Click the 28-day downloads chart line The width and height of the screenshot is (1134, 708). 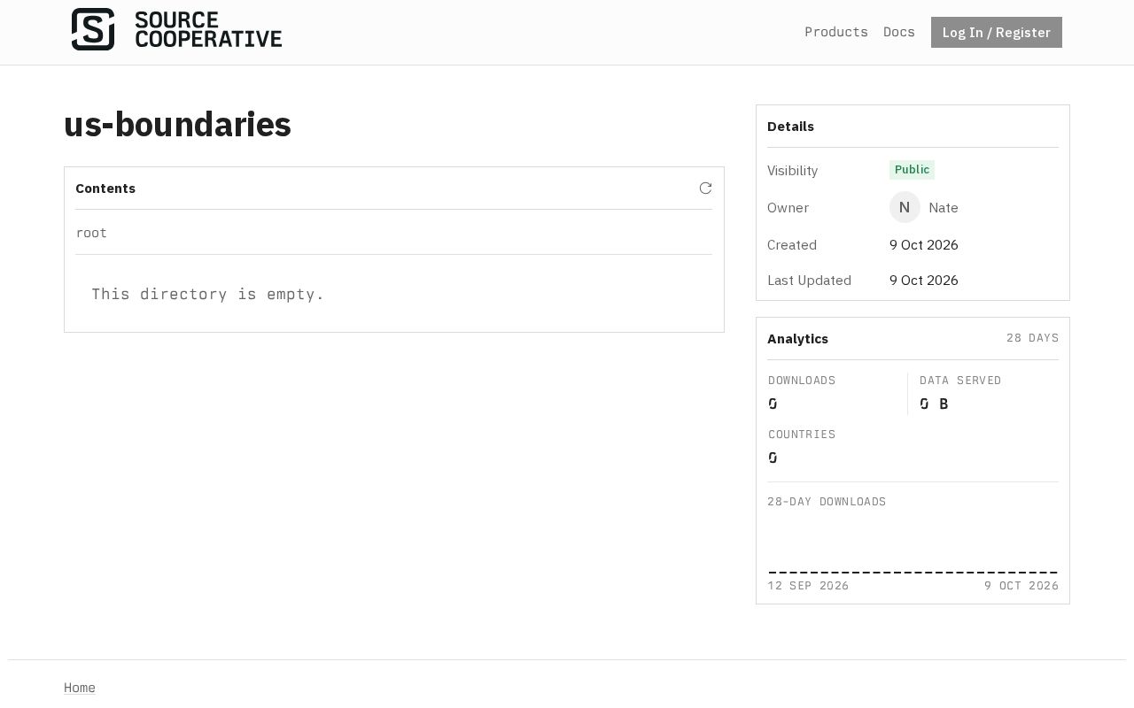click(x=913, y=573)
